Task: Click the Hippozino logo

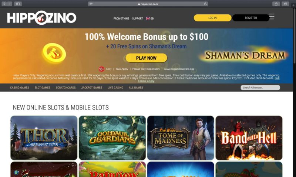Action: point(42,18)
